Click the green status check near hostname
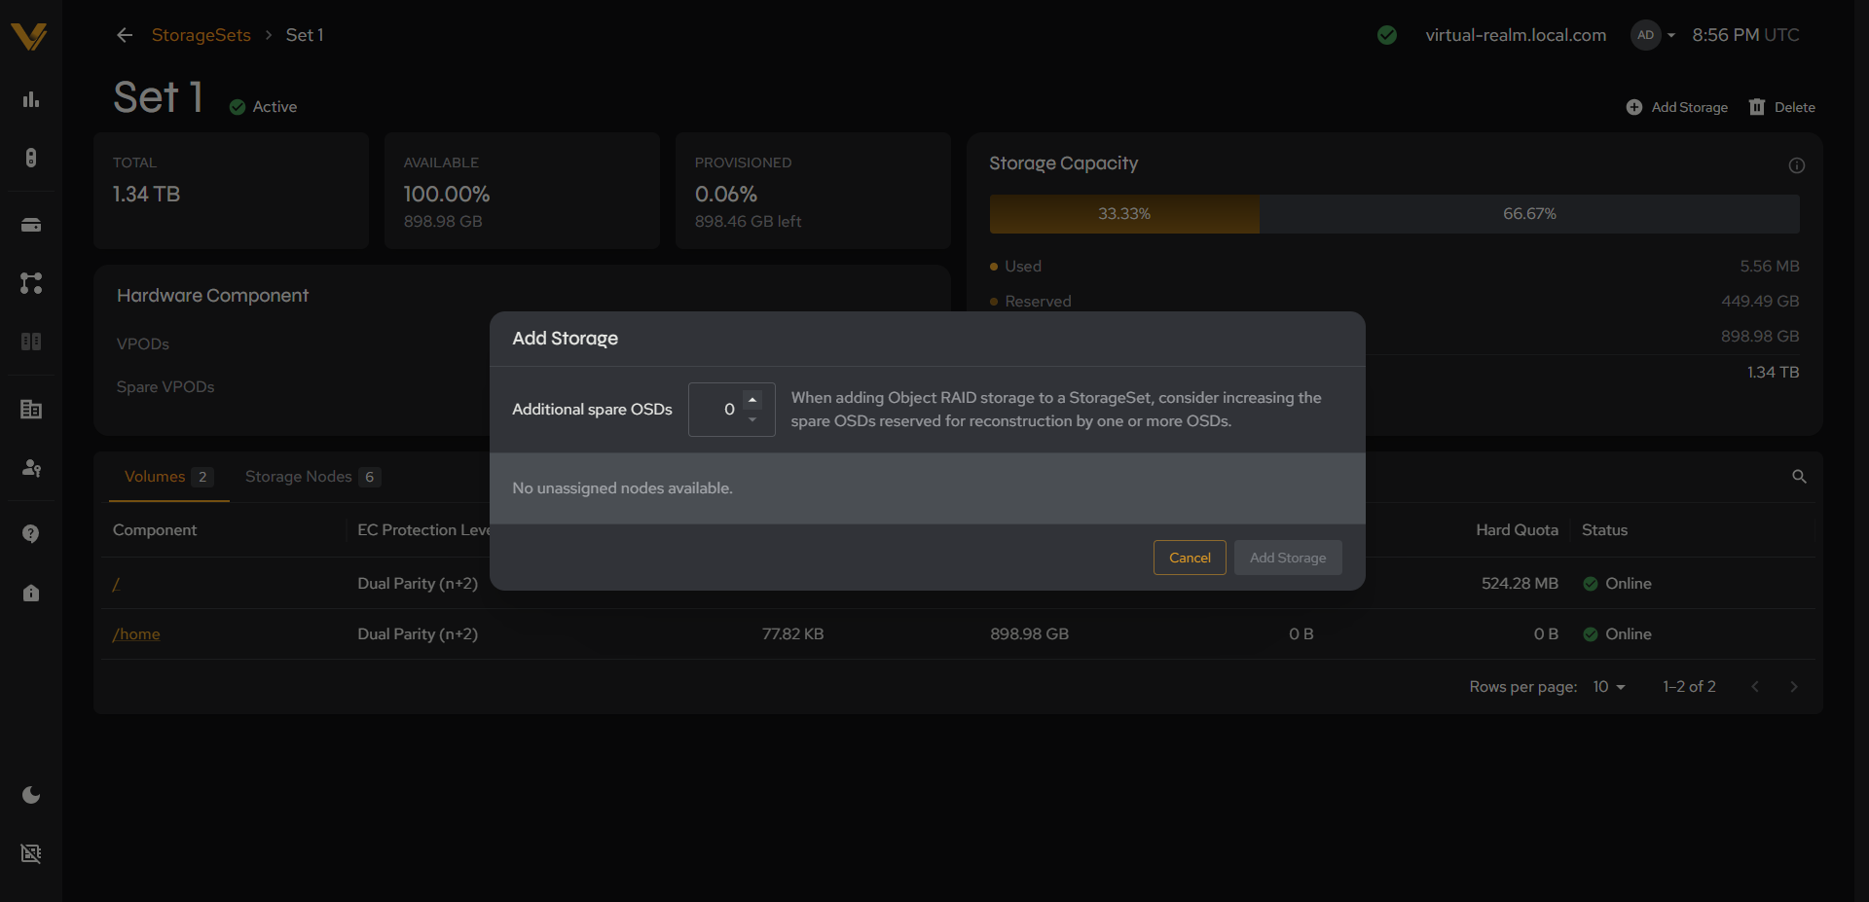The height and width of the screenshot is (902, 1869). pos(1387,35)
